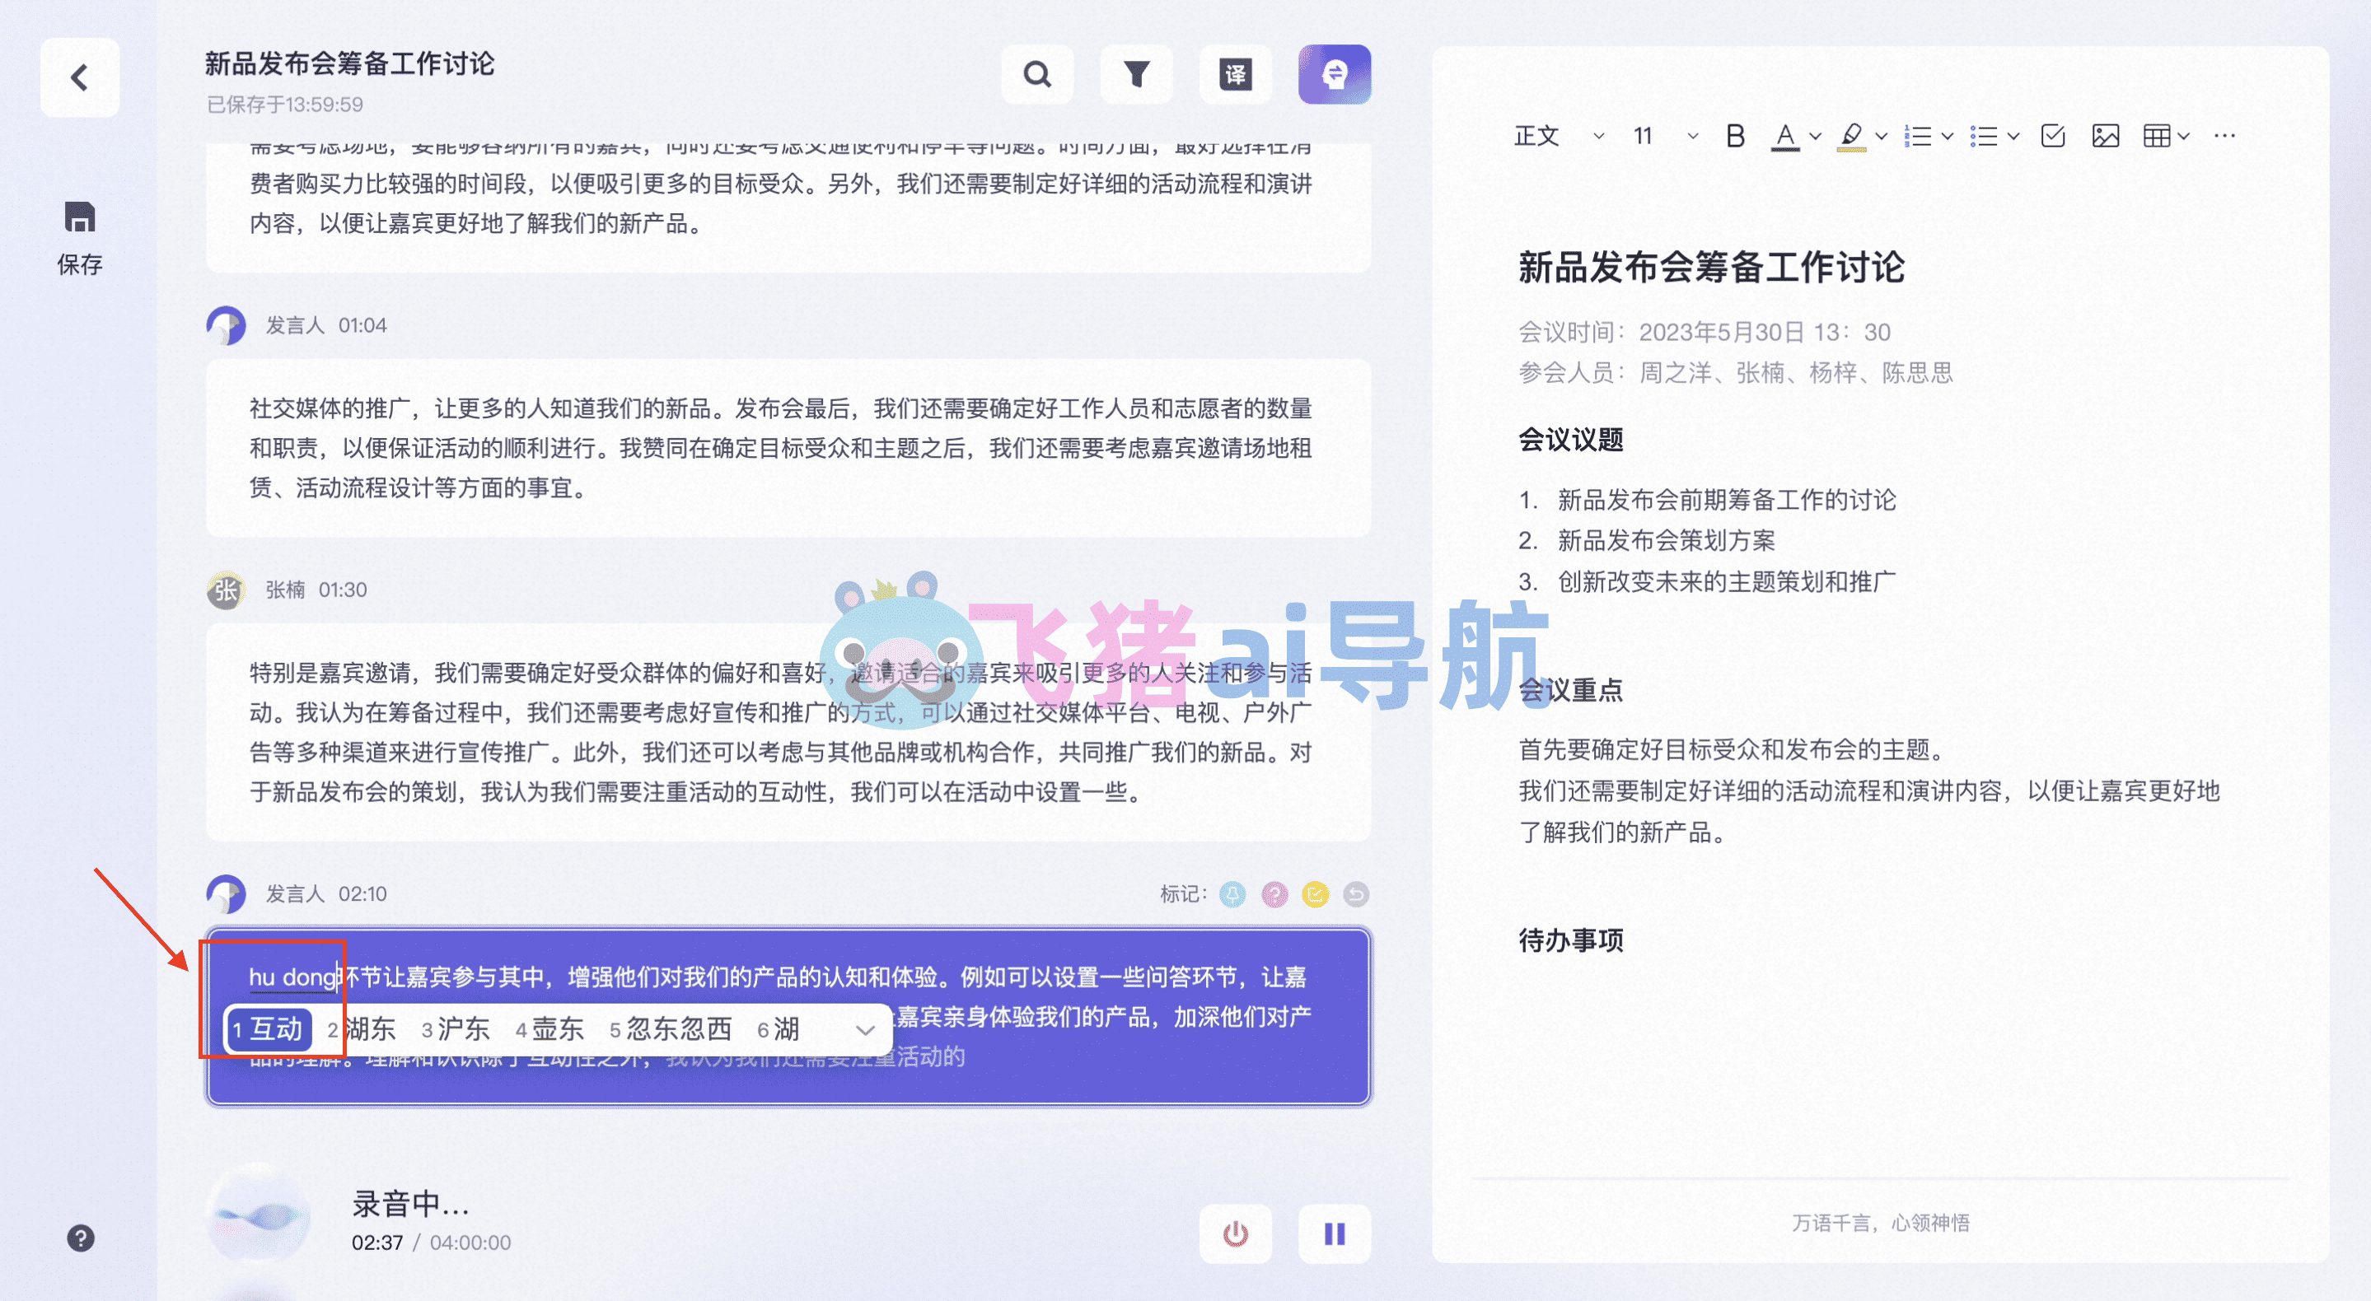2371x1301 pixels.
Task: Click the 待办事项 heading
Action: pos(1571,940)
